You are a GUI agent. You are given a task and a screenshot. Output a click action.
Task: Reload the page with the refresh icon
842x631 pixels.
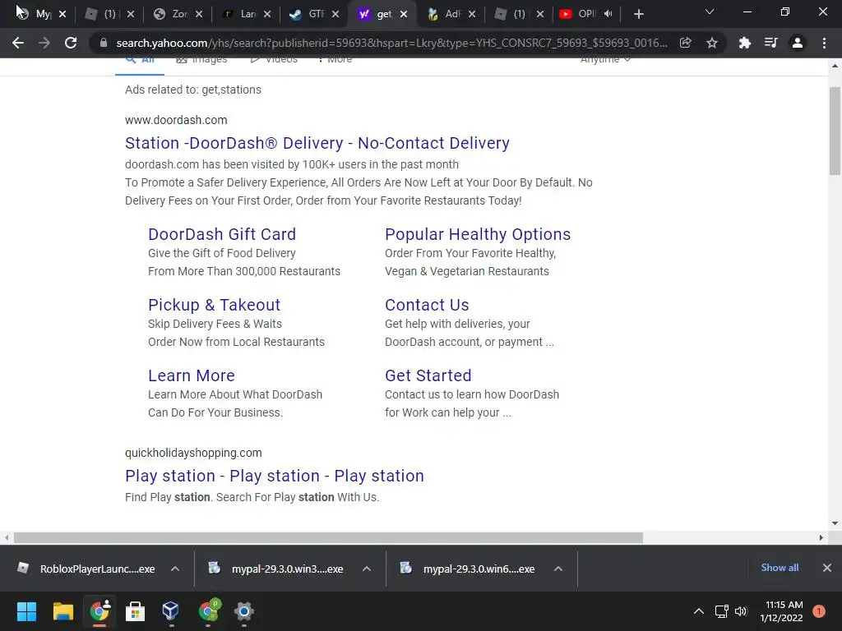tap(71, 43)
